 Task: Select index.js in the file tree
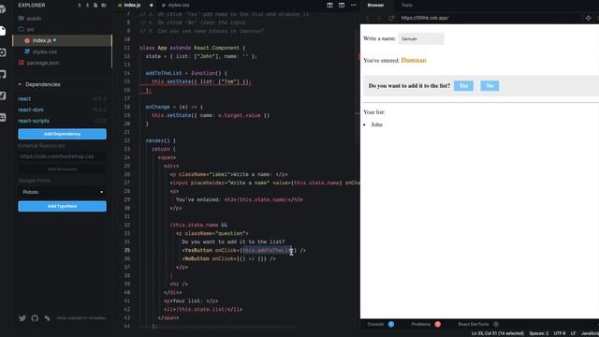(63, 40)
